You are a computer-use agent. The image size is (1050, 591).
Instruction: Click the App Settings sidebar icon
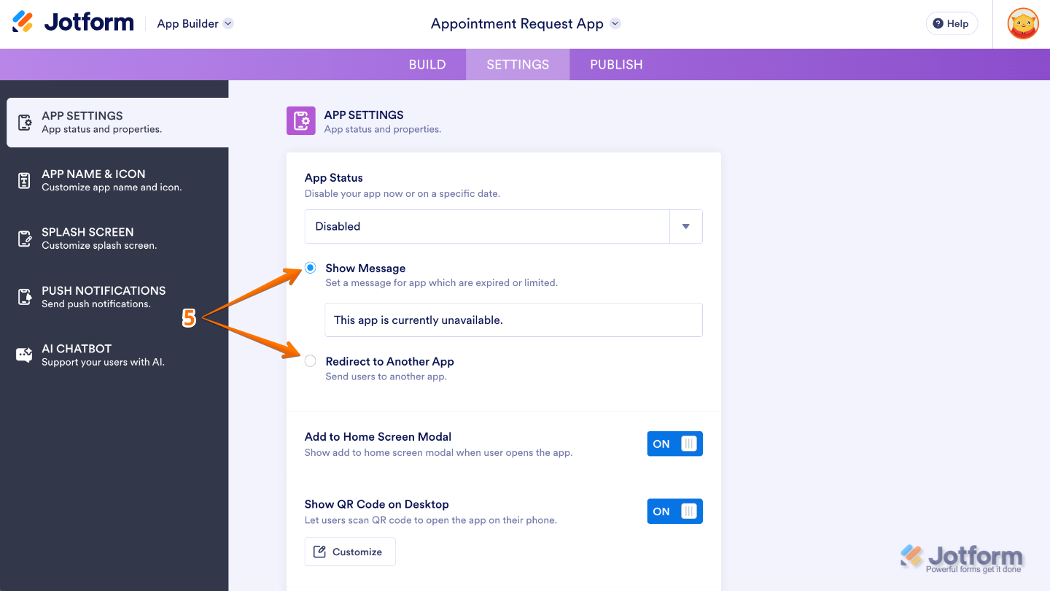[x=25, y=123]
